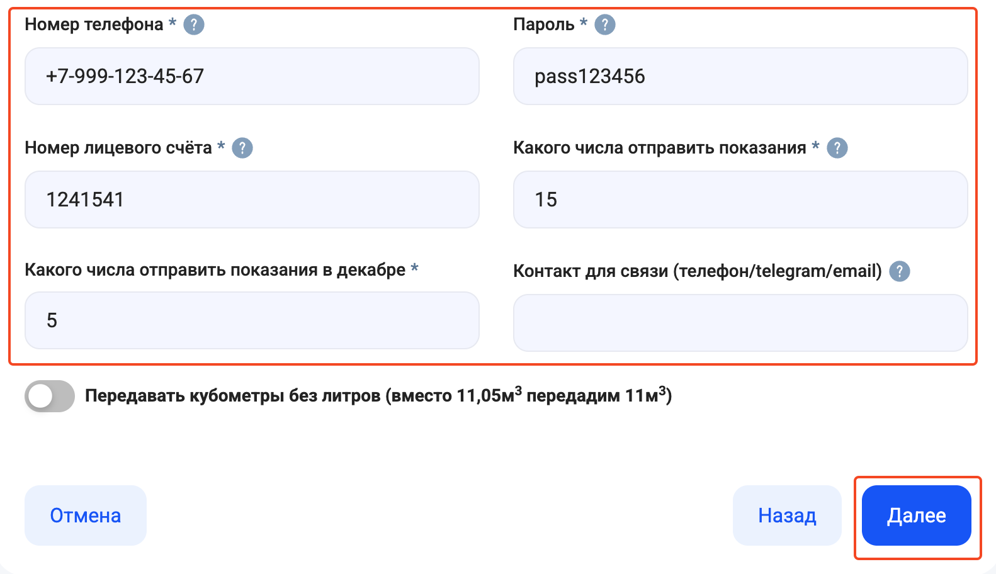996x574 pixels.
Task: Click help icon beside Пароль label
Action: point(605,25)
